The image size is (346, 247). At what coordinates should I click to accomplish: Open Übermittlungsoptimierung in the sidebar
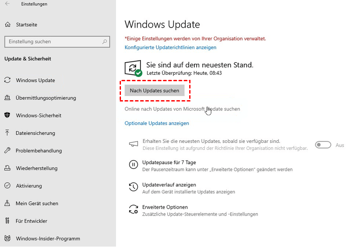coord(46,98)
